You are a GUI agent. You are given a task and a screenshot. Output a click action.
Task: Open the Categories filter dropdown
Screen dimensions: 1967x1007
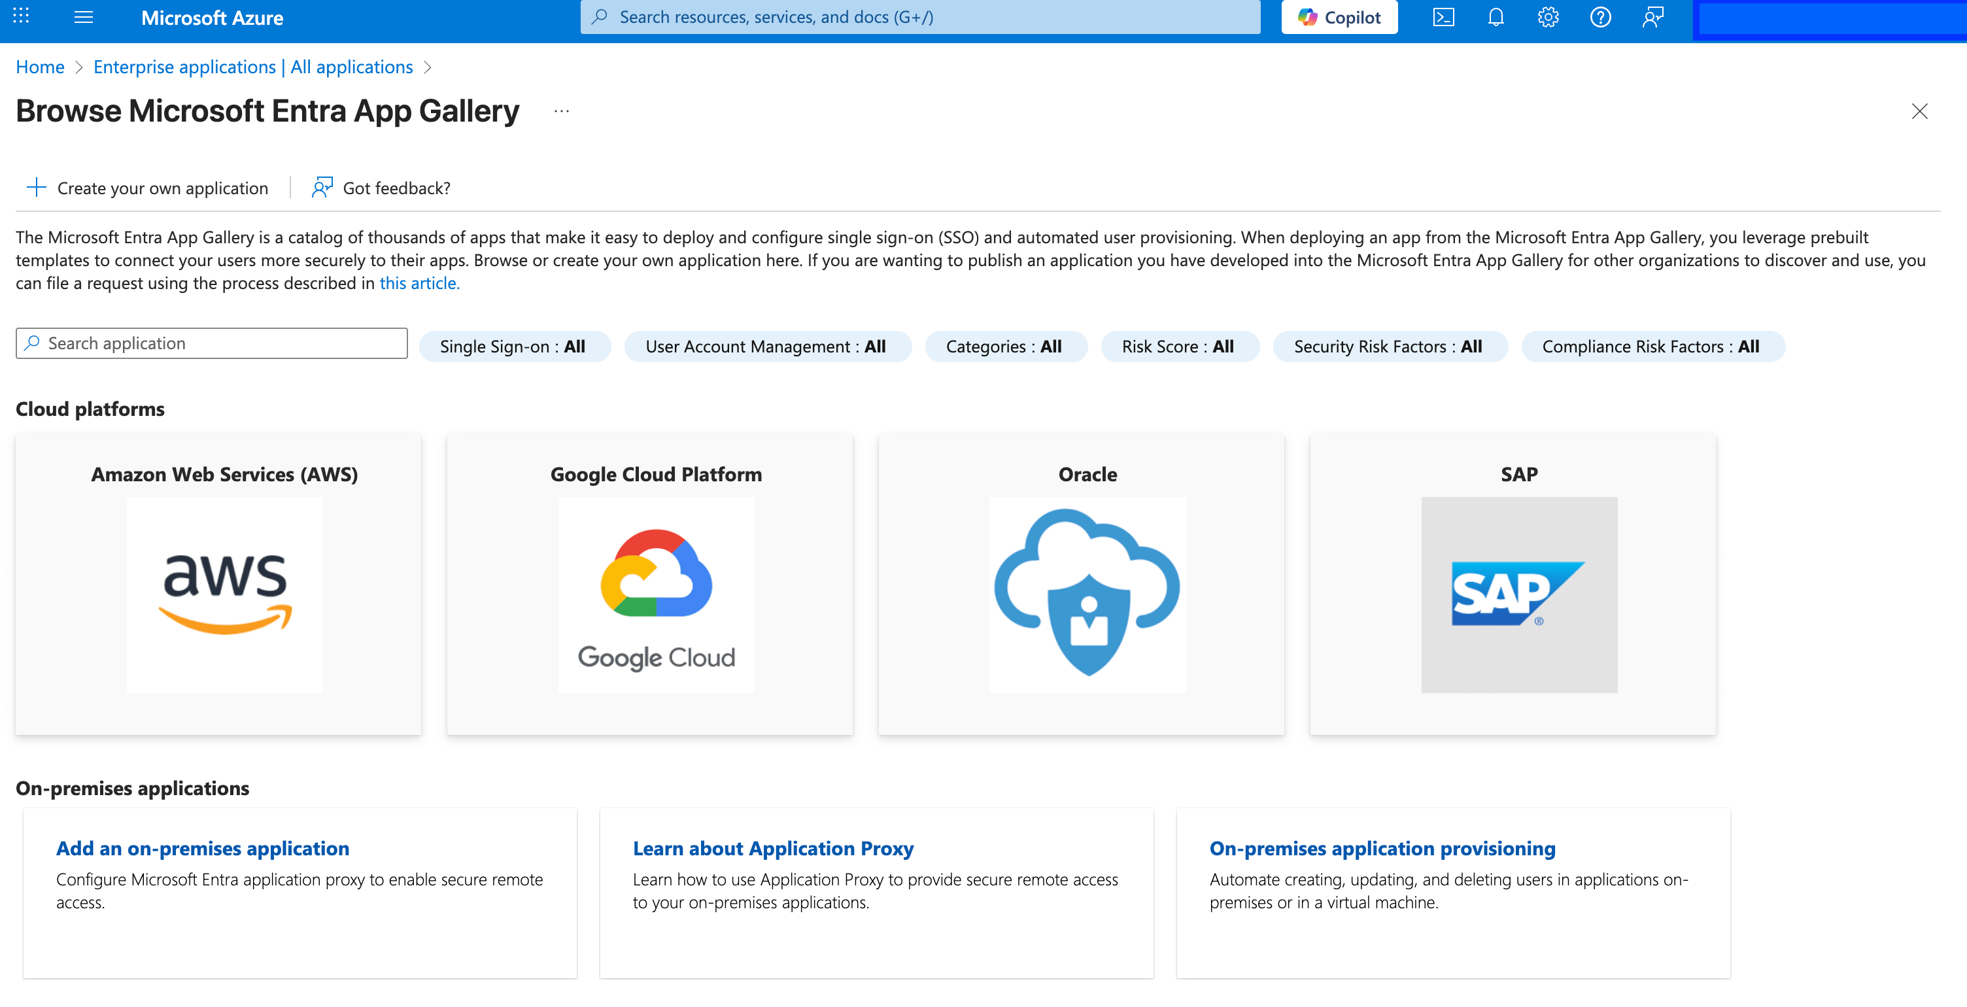click(1004, 347)
